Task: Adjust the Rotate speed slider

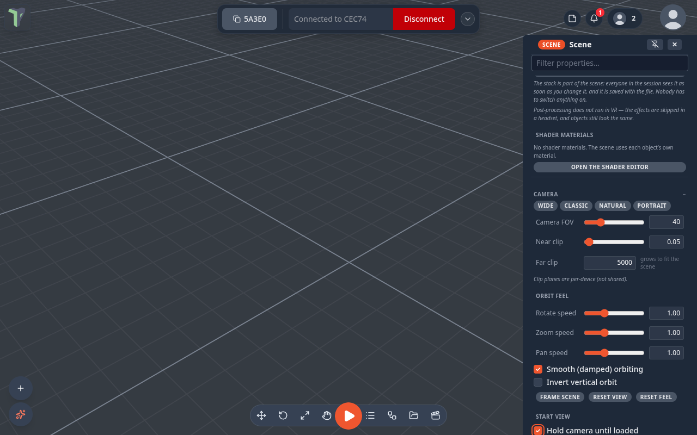Action: click(x=614, y=313)
